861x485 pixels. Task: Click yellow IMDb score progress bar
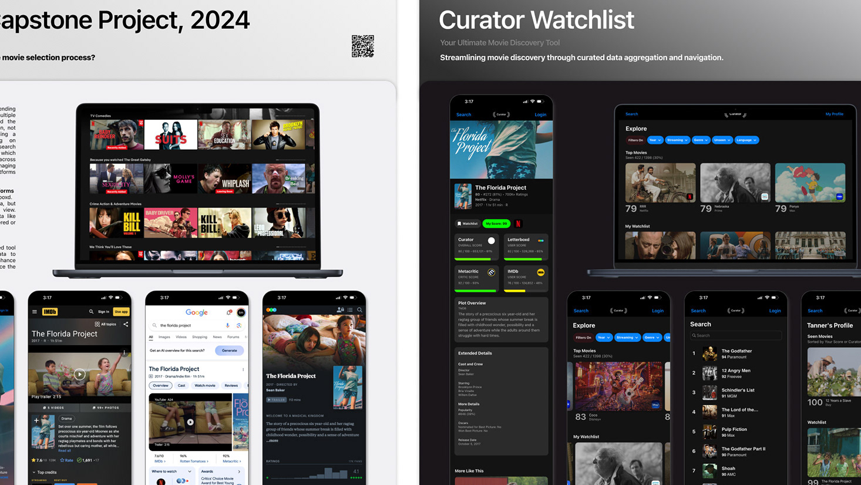pyautogui.click(x=515, y=291)
